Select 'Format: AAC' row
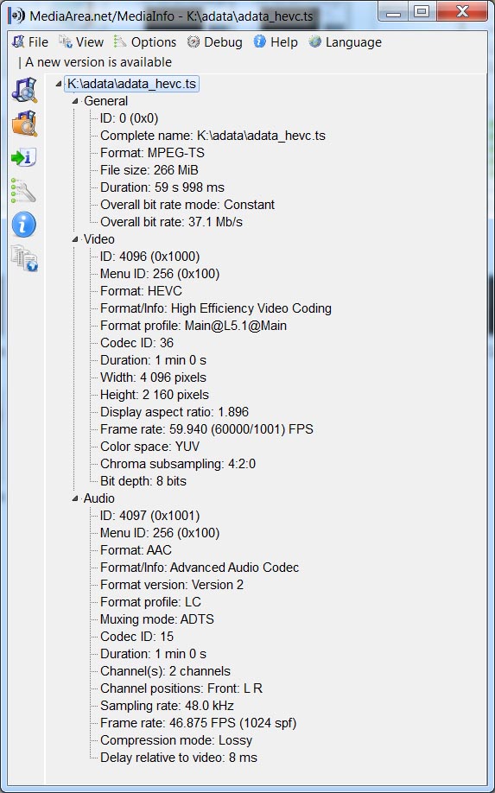495x793 pixels. [x=136, y=550]
